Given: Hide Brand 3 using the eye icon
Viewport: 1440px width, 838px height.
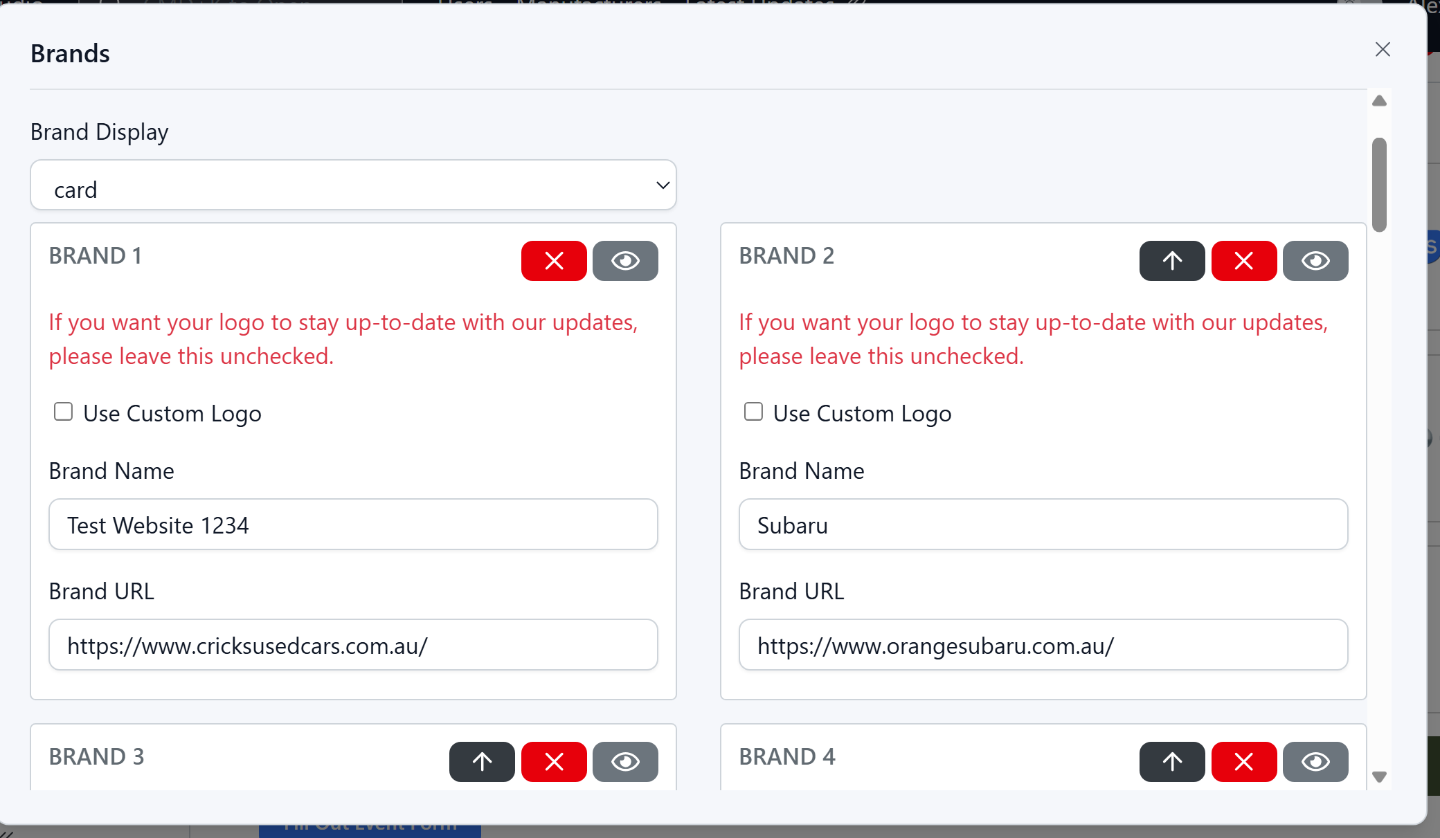Looking at the screenshot, I should (625, 762).
